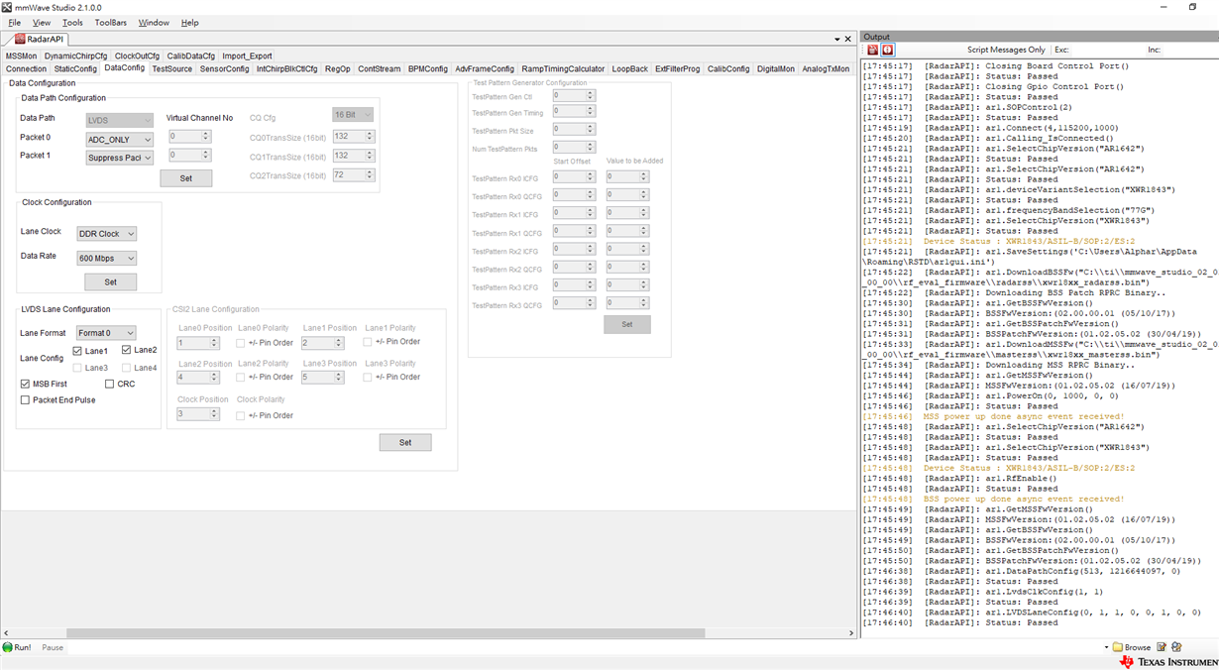Switch to the RampTimingCalculator tab
The width and height of the screenshot is (1219, 670).
click(x=563, y=69)
